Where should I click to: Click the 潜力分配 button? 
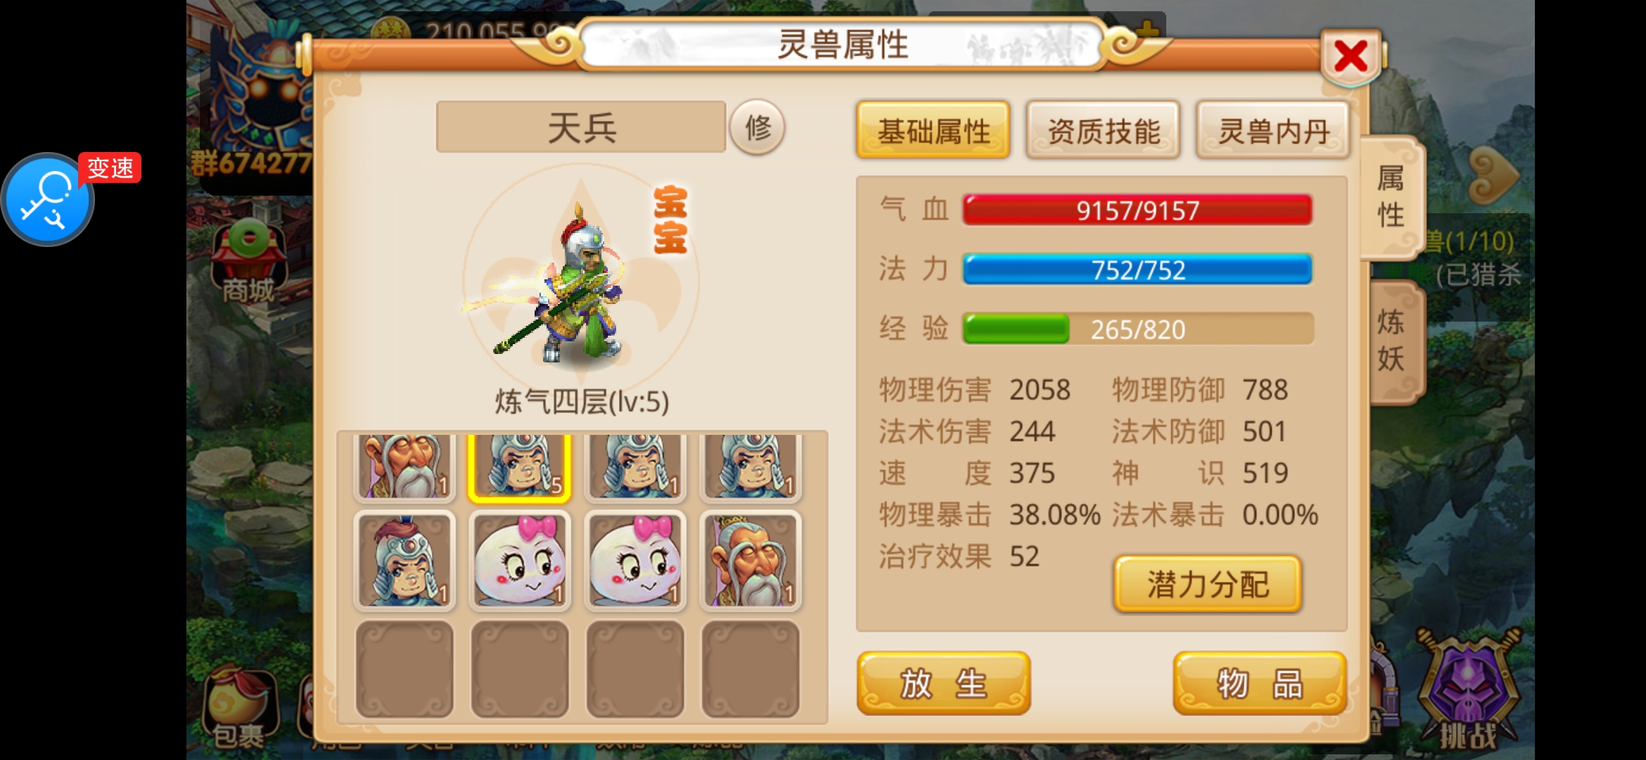click(x=1208, y=584)
